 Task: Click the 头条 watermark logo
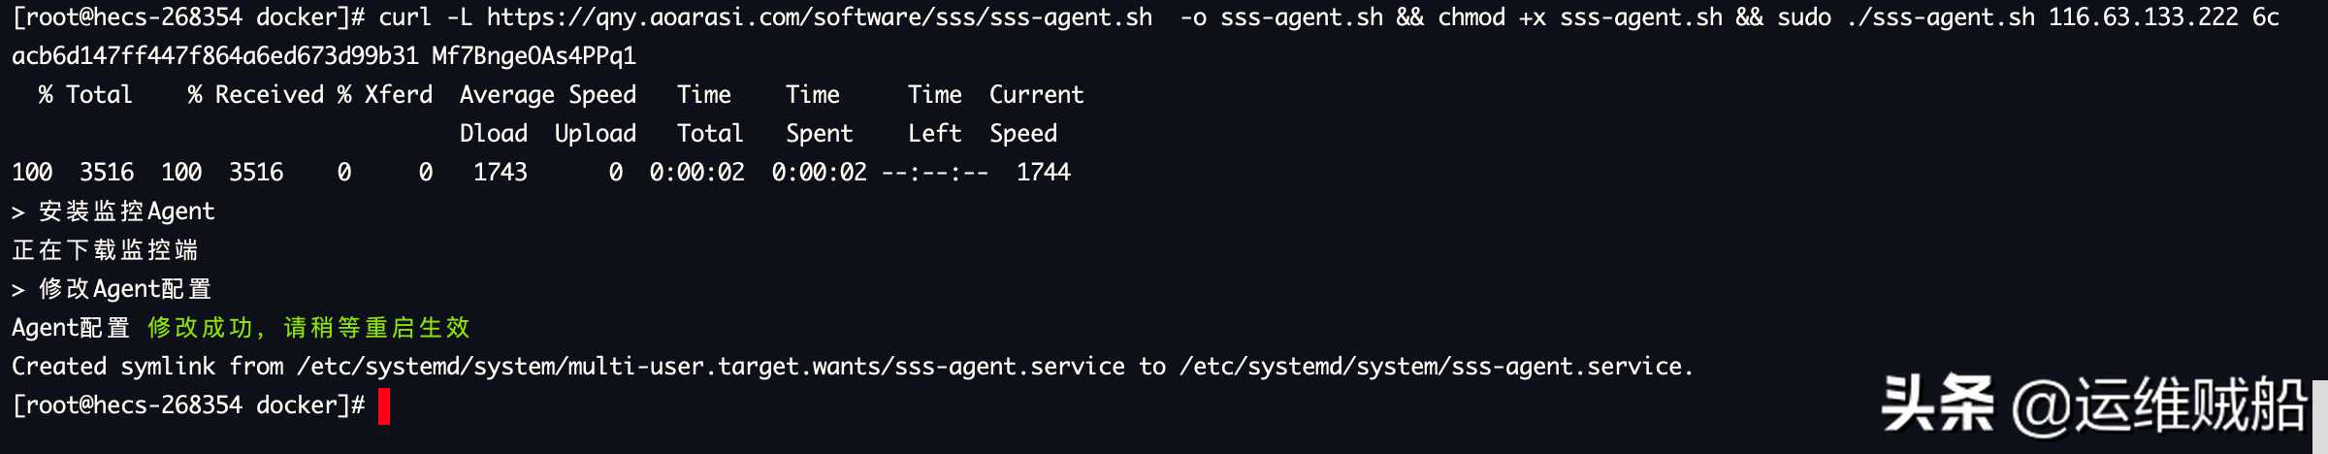pyautogui.click(x=1937, y=404)
